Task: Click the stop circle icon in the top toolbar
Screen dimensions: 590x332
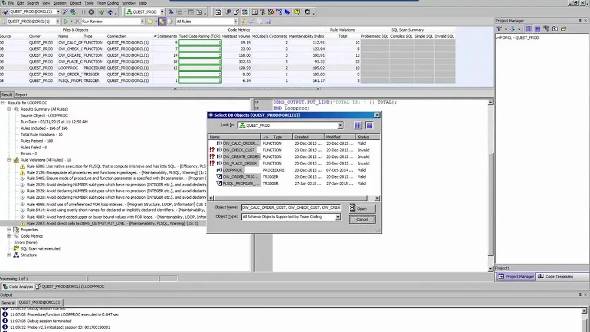Action: point(91,12)
